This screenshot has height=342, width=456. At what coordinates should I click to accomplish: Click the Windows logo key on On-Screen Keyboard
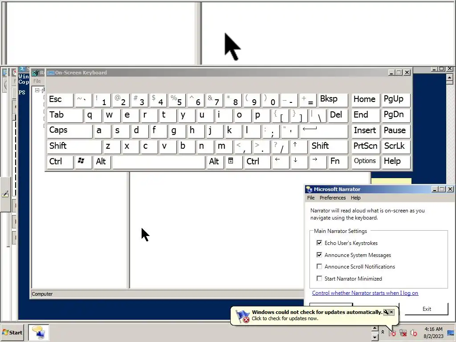(x=83, y=162)
